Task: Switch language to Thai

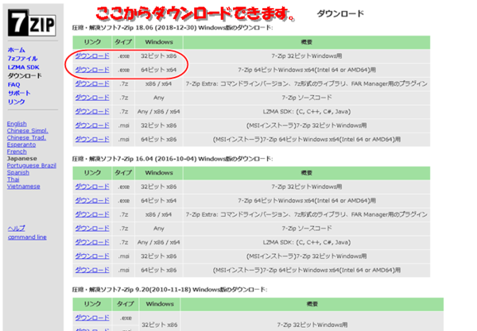Action: [x=13, y=179]
